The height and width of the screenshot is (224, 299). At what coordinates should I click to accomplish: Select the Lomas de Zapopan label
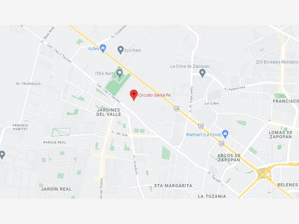(280, 135)
